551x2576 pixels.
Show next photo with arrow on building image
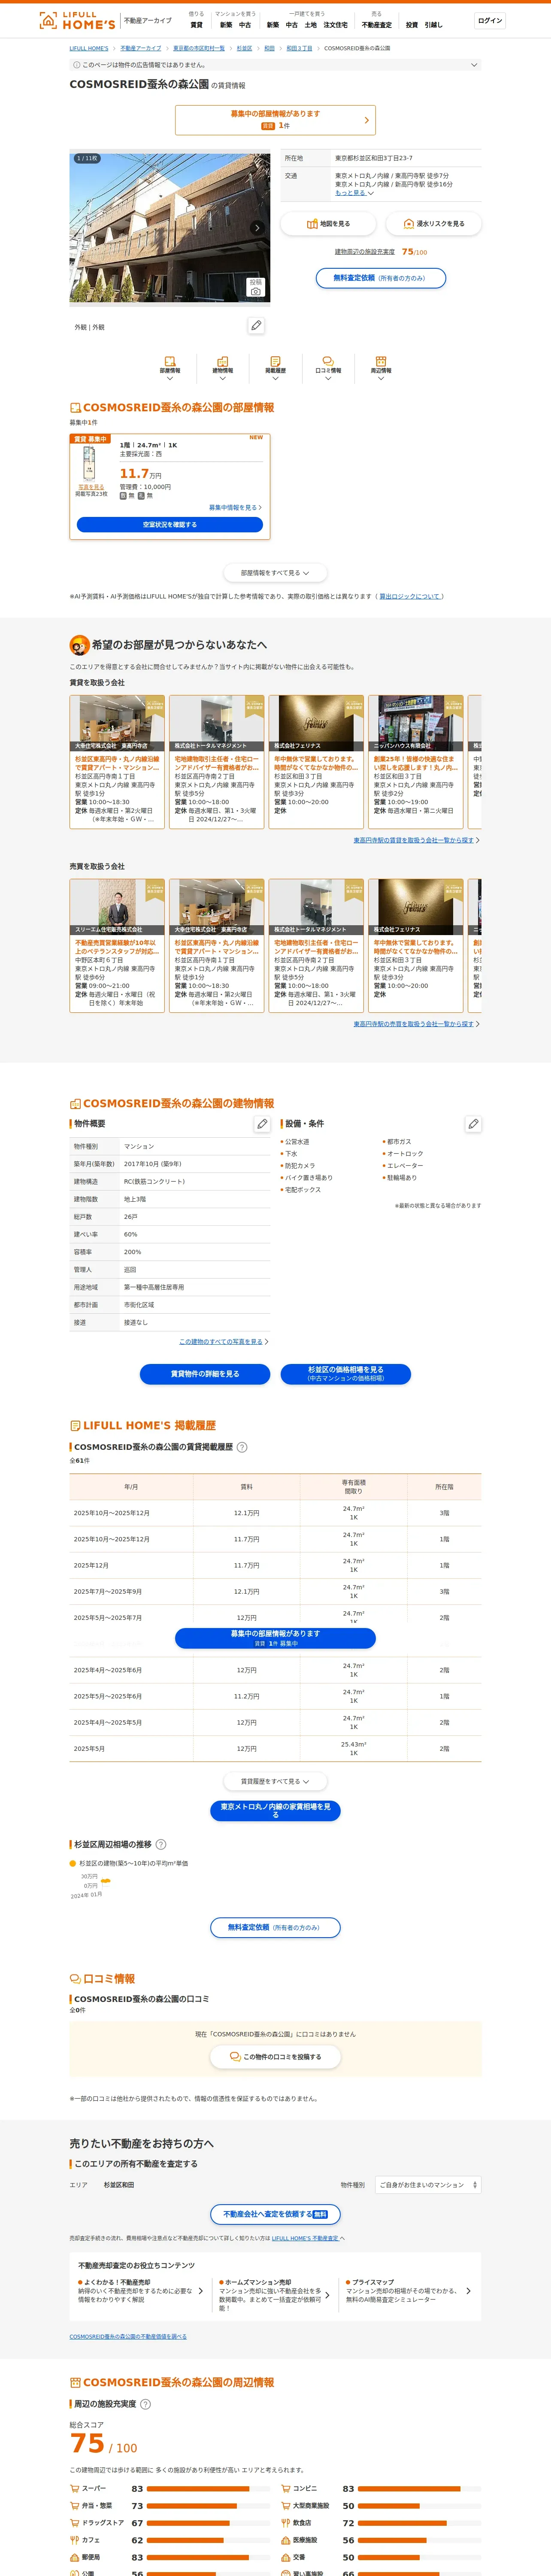point(257,228)
